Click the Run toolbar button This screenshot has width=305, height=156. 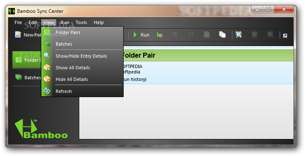[142, 35]
